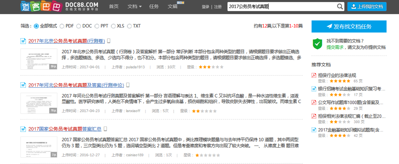Click PDF icon beside 担保行业的法律法规
The height and width of the screenshot is (164, 399).
(314, 76)
